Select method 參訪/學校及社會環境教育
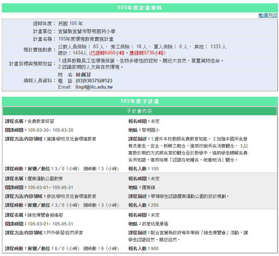Image resolution: width=279 pixels, height=256 pixels. (71, 196)
